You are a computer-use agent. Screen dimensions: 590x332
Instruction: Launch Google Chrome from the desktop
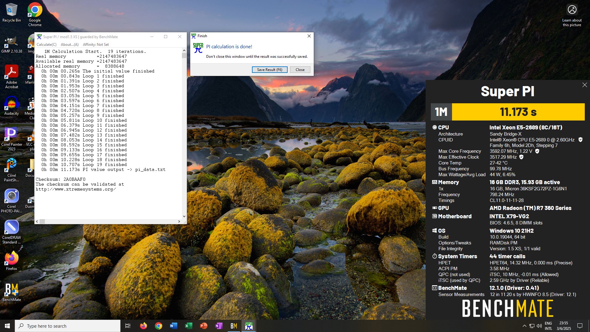(x=35, y=14)
